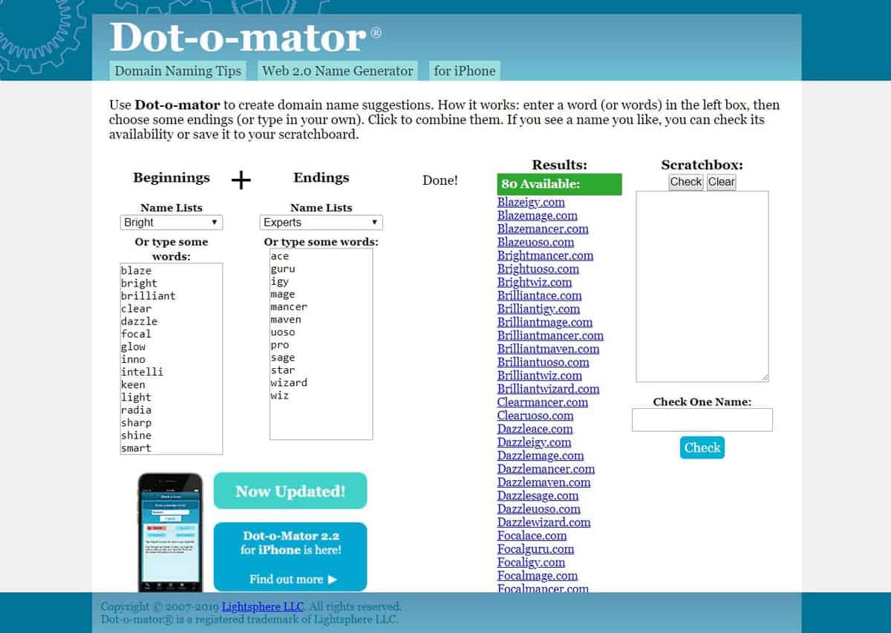Viewport: 891px width, 633px height.
Task: Click the Now Updated! banner button
Action: 290,491
